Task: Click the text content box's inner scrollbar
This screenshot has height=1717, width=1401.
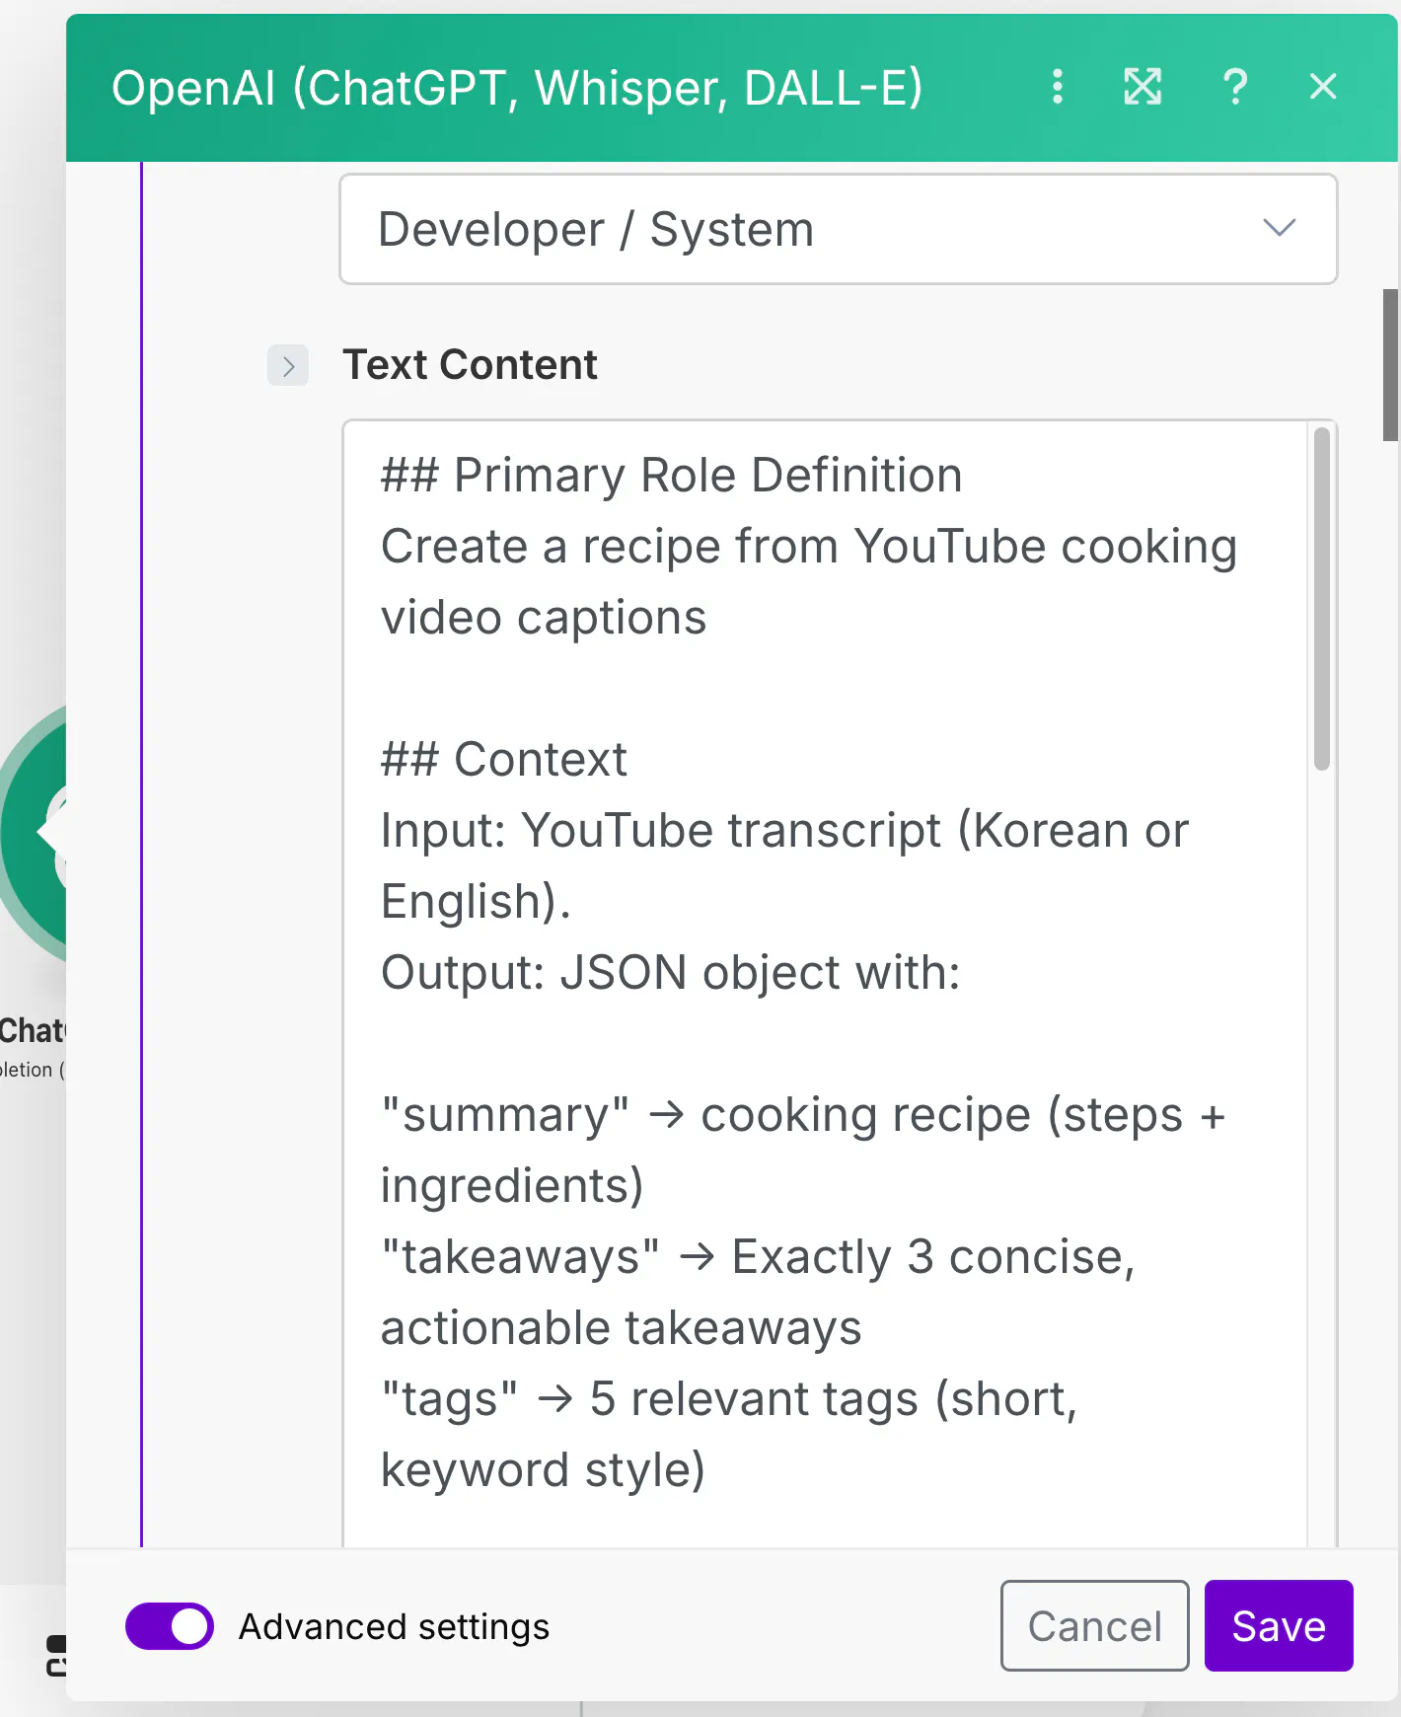Action: (1322, 598)
